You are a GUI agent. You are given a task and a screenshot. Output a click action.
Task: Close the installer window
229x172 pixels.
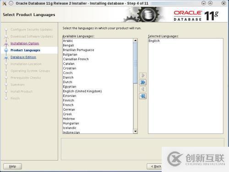pyautogui.click(x=224, y=3)
